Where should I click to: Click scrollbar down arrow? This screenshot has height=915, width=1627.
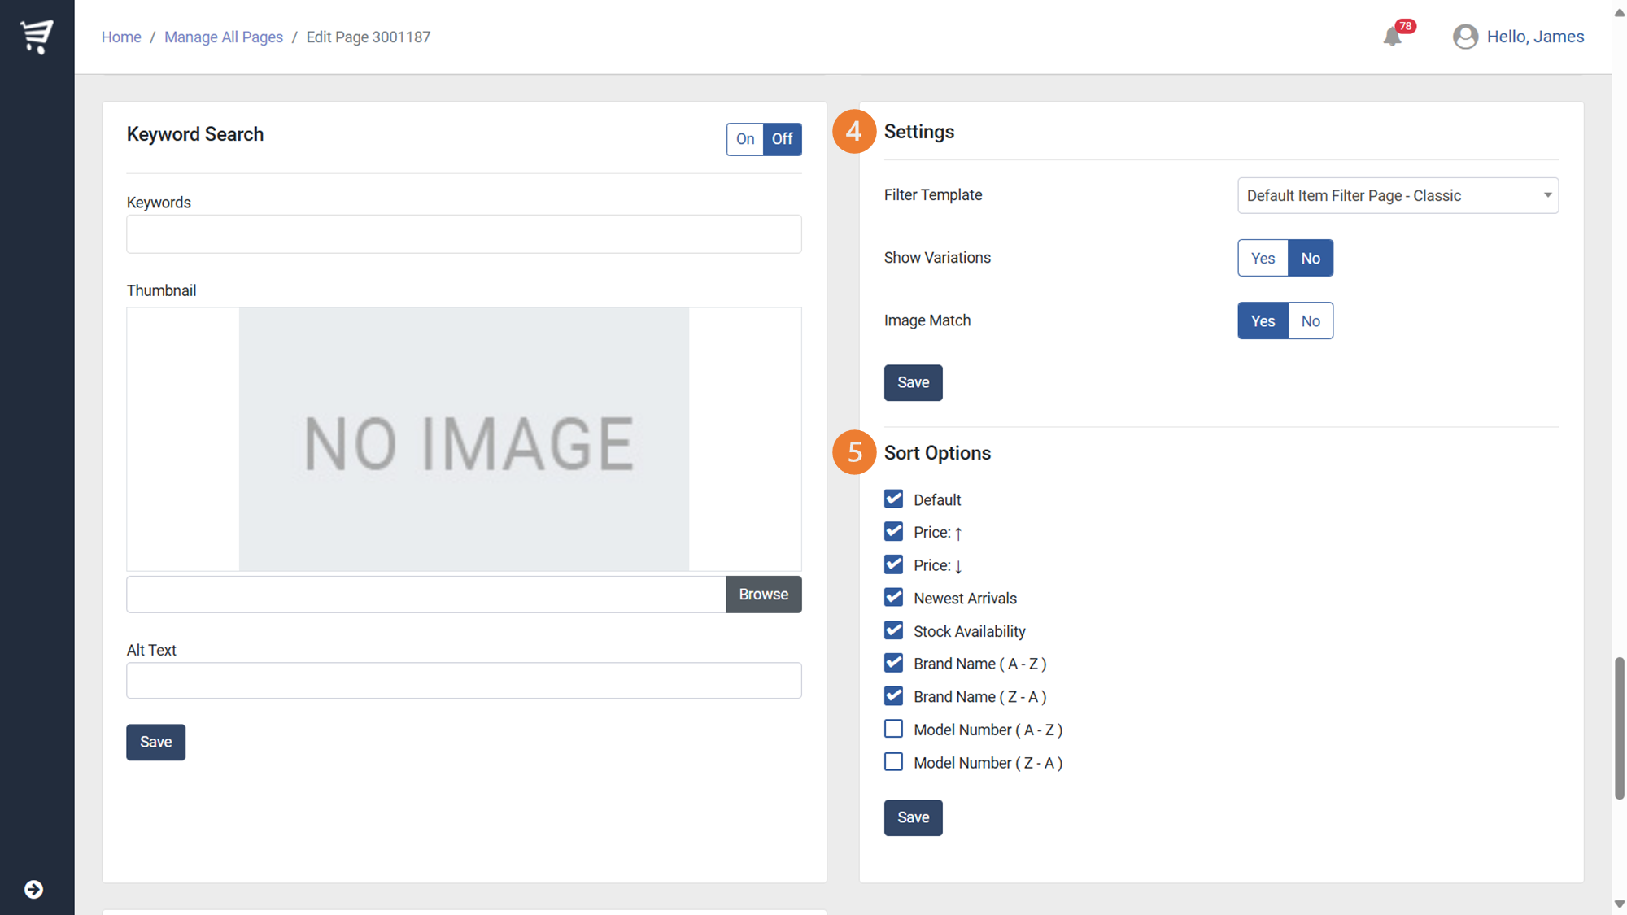click(x=1619, y=904)
